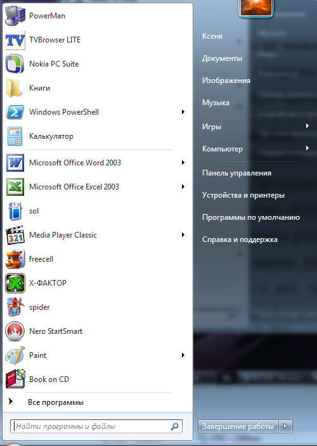The height and width of the screenshot is (446, 317).
Task: Click the user account picture
Action: [257, 8]
